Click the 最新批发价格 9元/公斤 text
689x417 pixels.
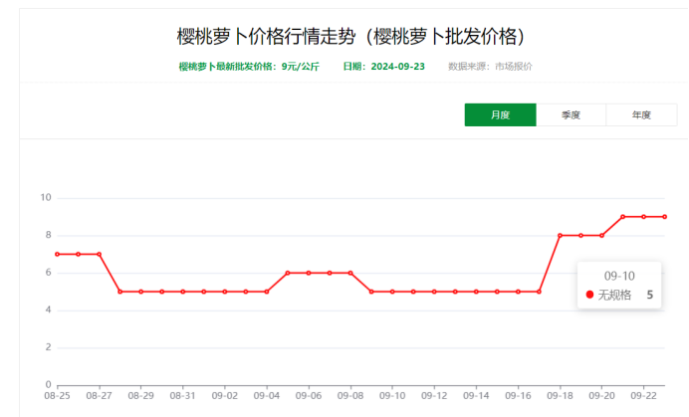tap(249, 67)
